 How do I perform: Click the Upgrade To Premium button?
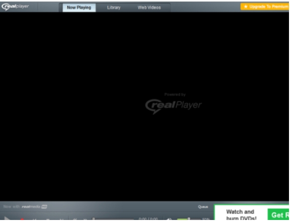tap(265, 7)
